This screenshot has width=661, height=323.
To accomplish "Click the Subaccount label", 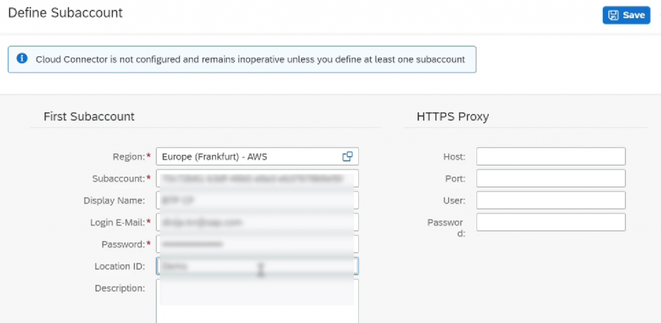I will coord(119,179).
